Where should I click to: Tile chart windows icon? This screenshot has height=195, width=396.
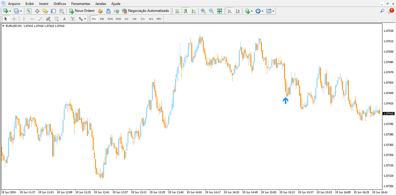pyautogui.click(x=219, y=11)
